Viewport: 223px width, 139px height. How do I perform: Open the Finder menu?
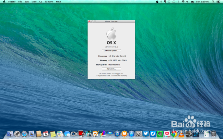12,2
